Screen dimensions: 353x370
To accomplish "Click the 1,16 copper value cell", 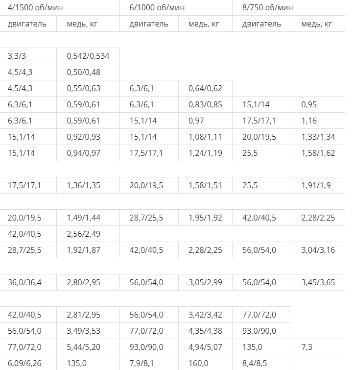I will click(318, 121).
